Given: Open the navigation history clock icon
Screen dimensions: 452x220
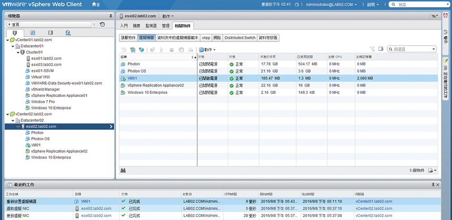Looking at the screenshot, I should [102, 25].
